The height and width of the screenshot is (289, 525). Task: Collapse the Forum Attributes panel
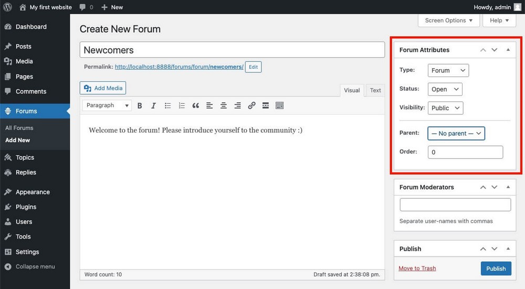tap(508, 50)
